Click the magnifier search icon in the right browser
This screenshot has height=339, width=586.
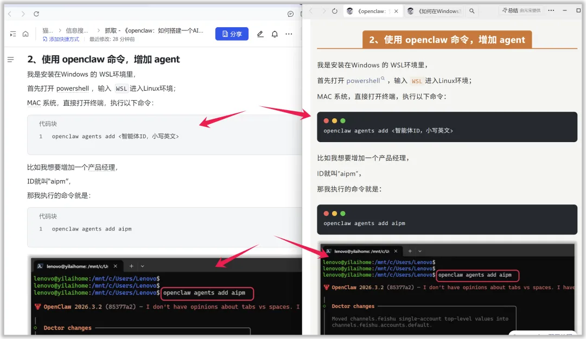click(x=472, y=11)
